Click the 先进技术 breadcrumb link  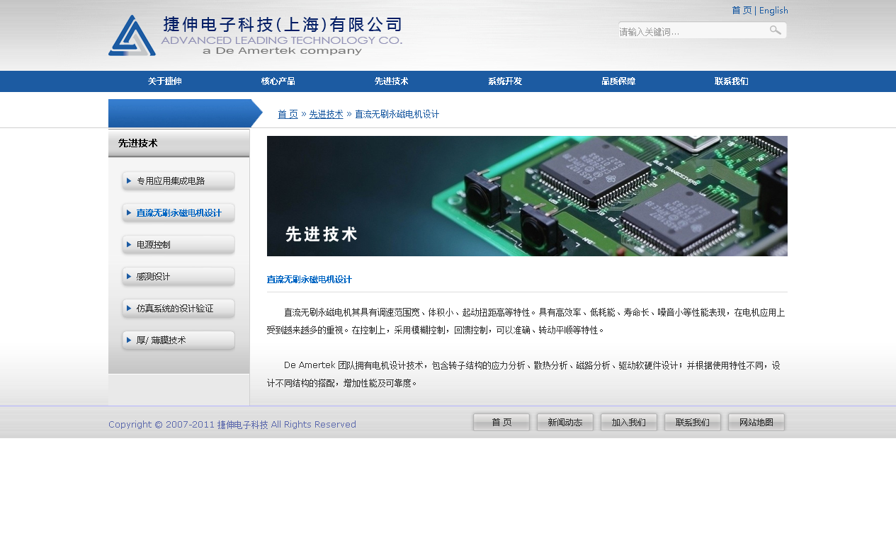[326, 114]
